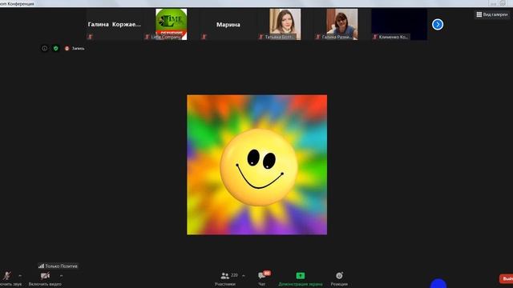Click muted mic icon on Галина Коржае tile
This screenshot has height=288, width=513.
[x=90, y=37]
